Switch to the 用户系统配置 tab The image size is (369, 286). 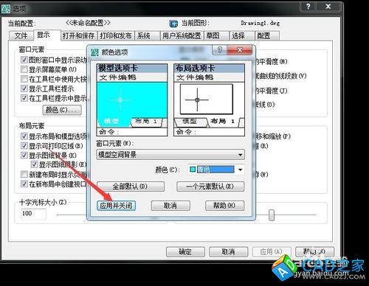(x=182, y=35)
